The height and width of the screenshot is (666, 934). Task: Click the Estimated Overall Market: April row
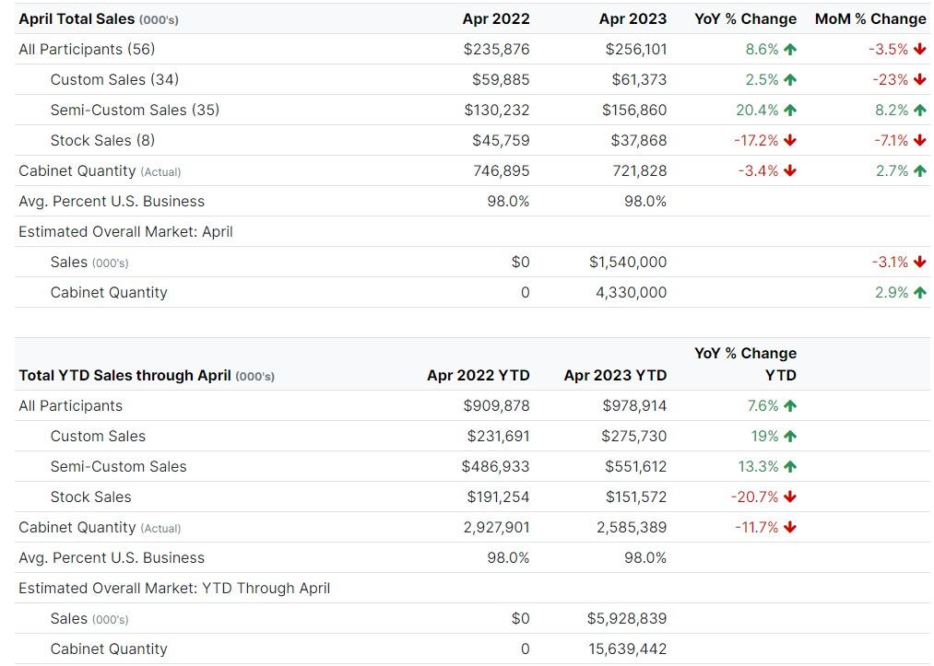(x=125, y=232)
